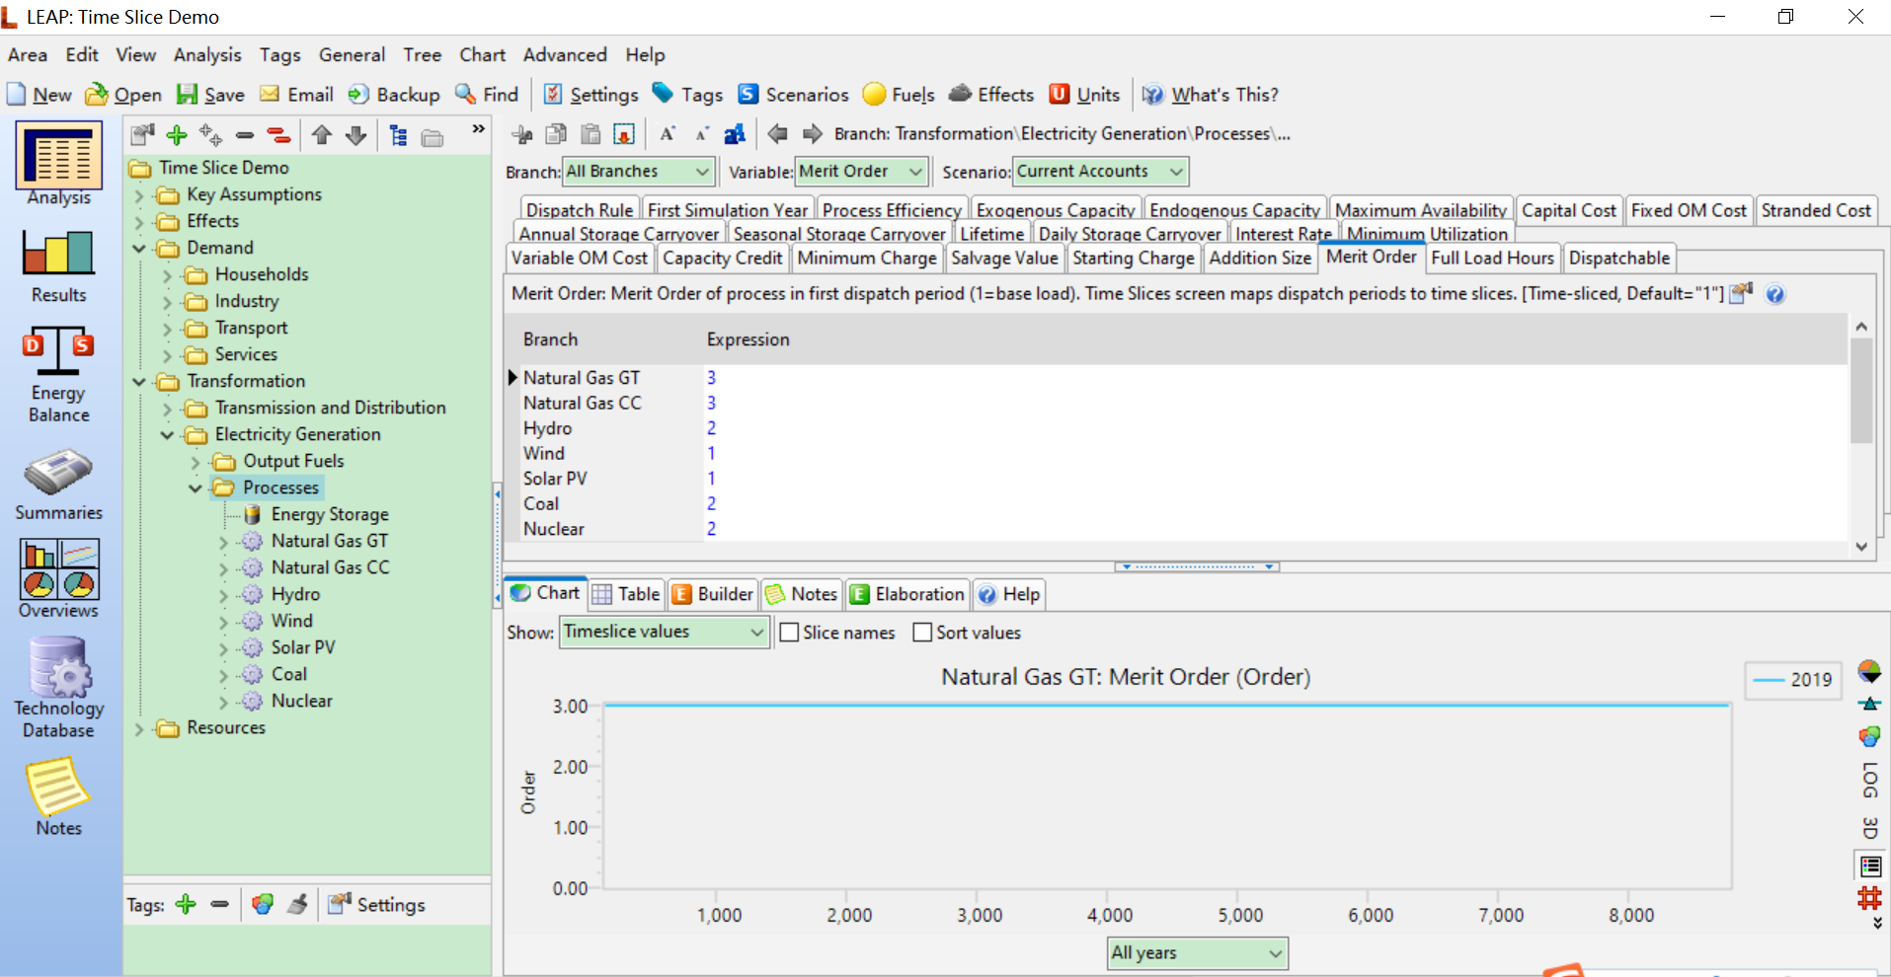Click the copy expressions icon
This screenshot has width=1891, height=977.
pos(557,134)
